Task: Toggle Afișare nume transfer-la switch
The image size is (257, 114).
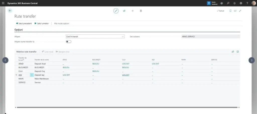Action: point(69,42)
